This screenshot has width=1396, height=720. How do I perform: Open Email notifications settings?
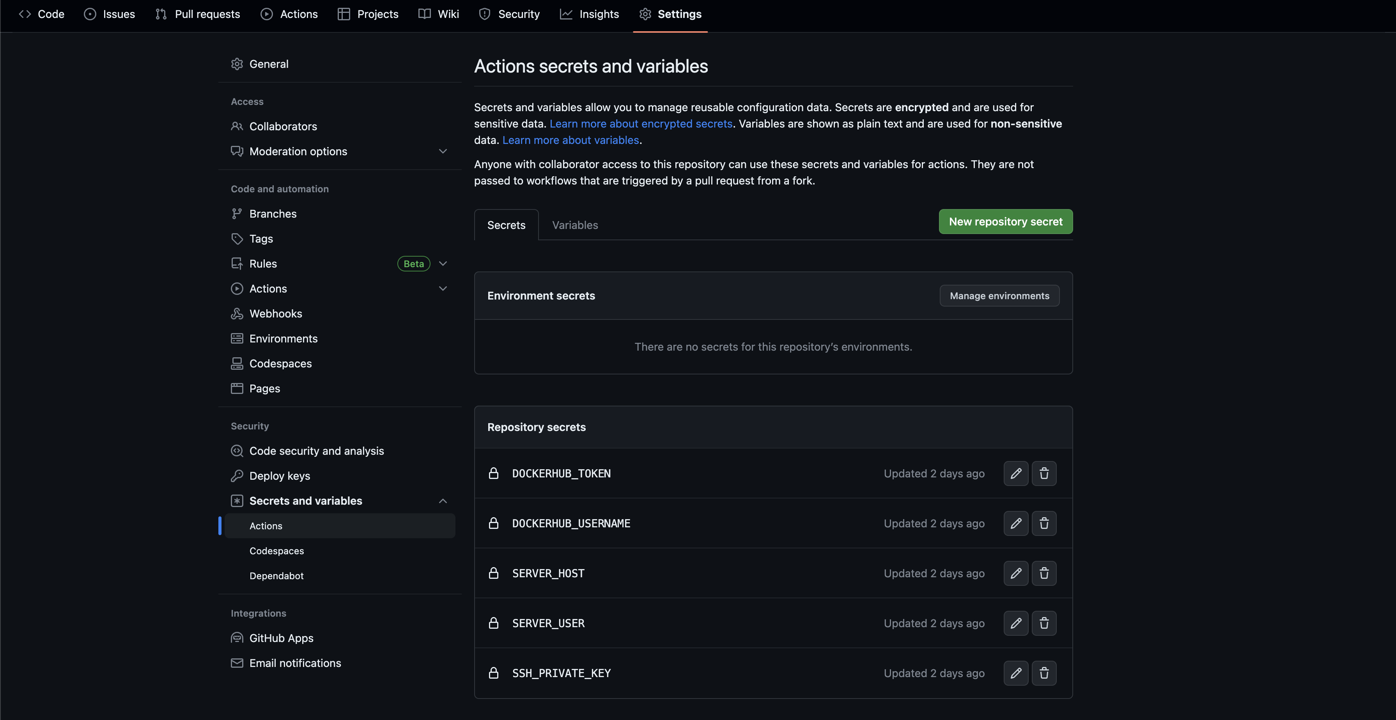(x=295, y=663)
